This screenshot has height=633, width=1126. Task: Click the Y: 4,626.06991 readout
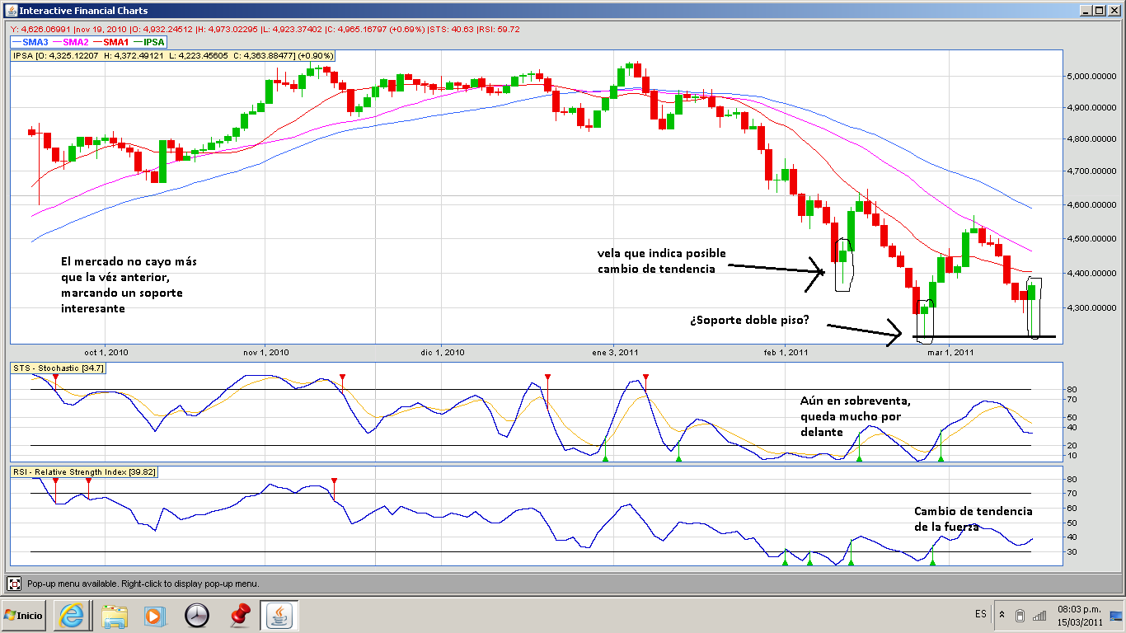(x=39, y=30)
